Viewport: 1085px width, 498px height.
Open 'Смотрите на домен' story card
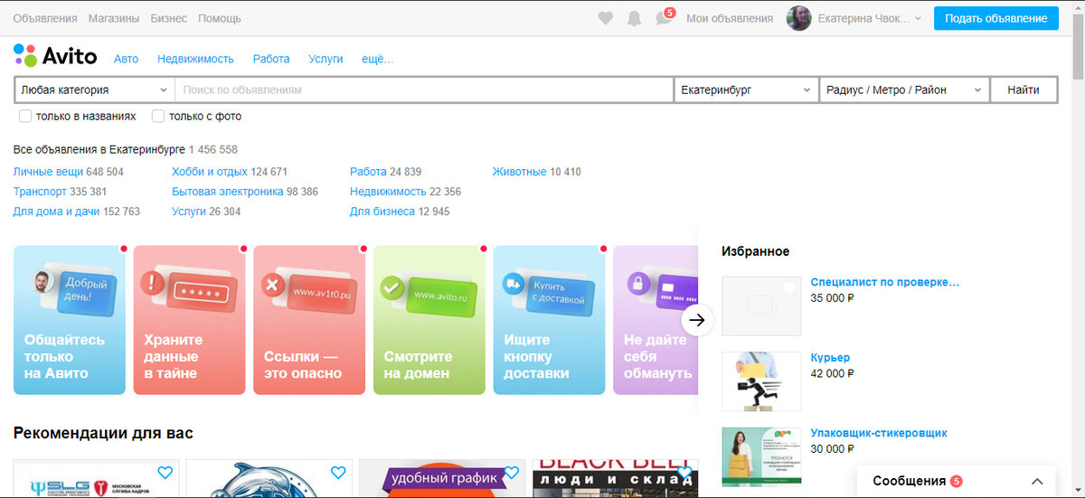(429, 320)
